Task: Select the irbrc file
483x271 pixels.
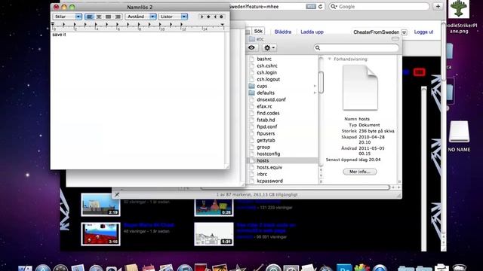Action: (x=262, y=174)
